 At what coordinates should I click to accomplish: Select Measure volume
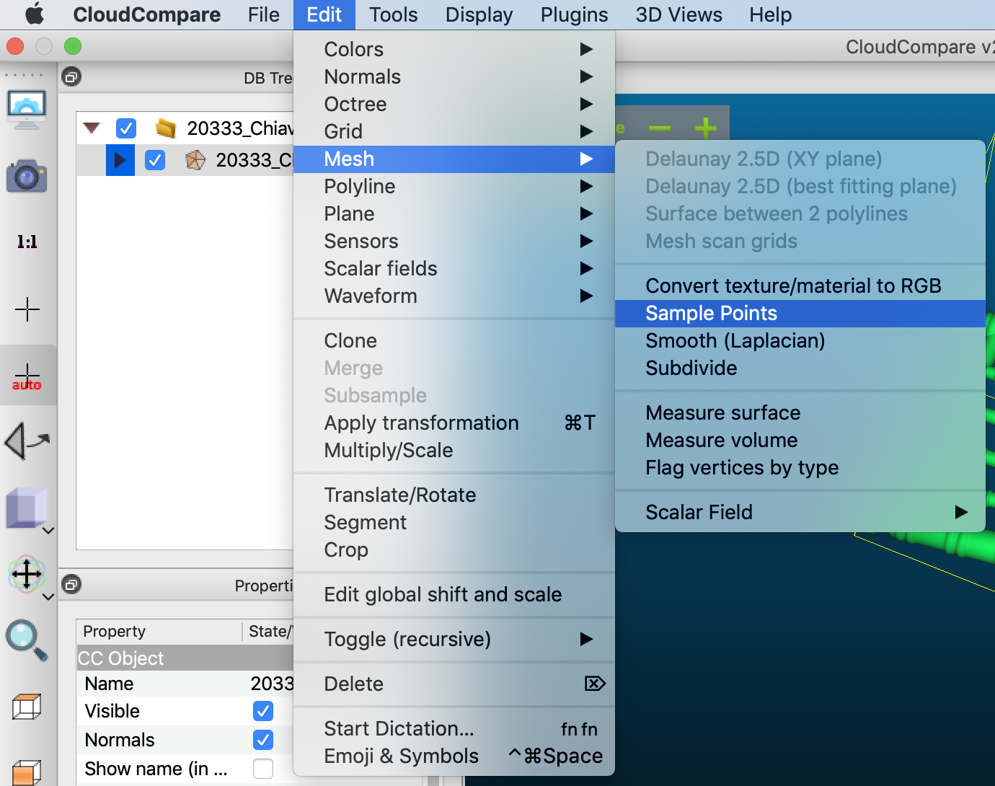pyautogui.click(x=800, y=440)
